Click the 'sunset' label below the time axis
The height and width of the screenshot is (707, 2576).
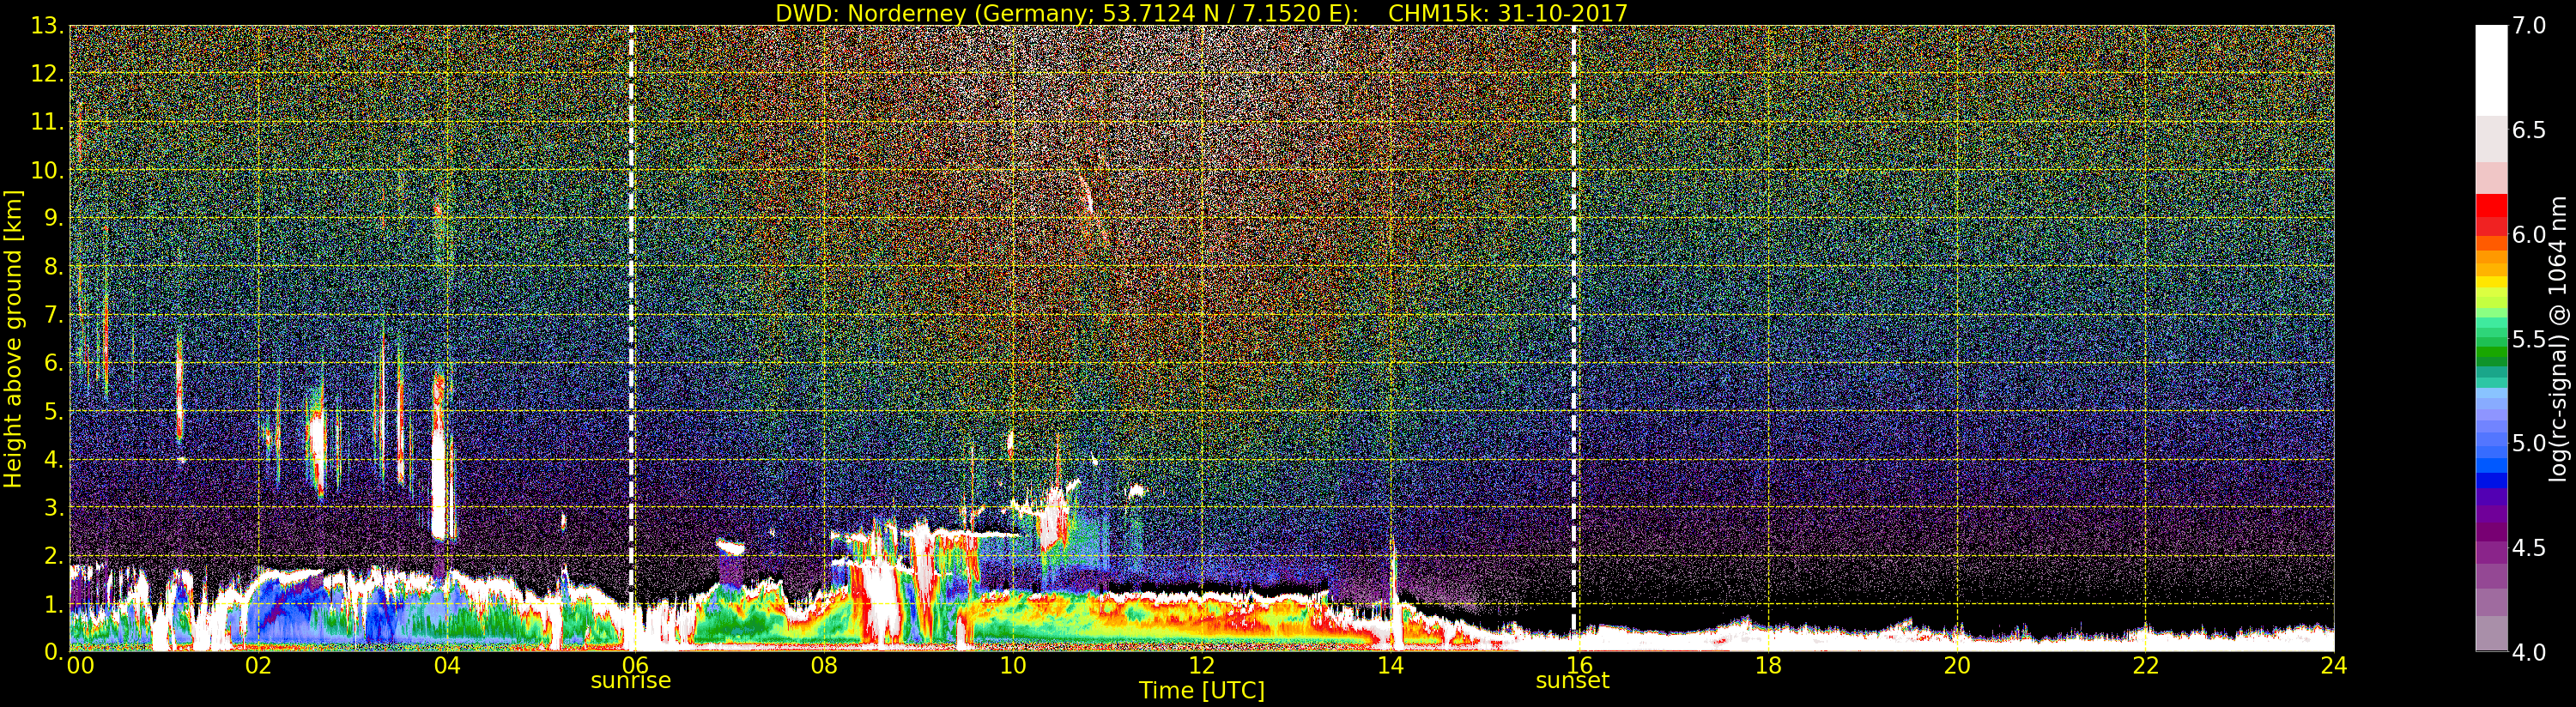coord(1573,681)
